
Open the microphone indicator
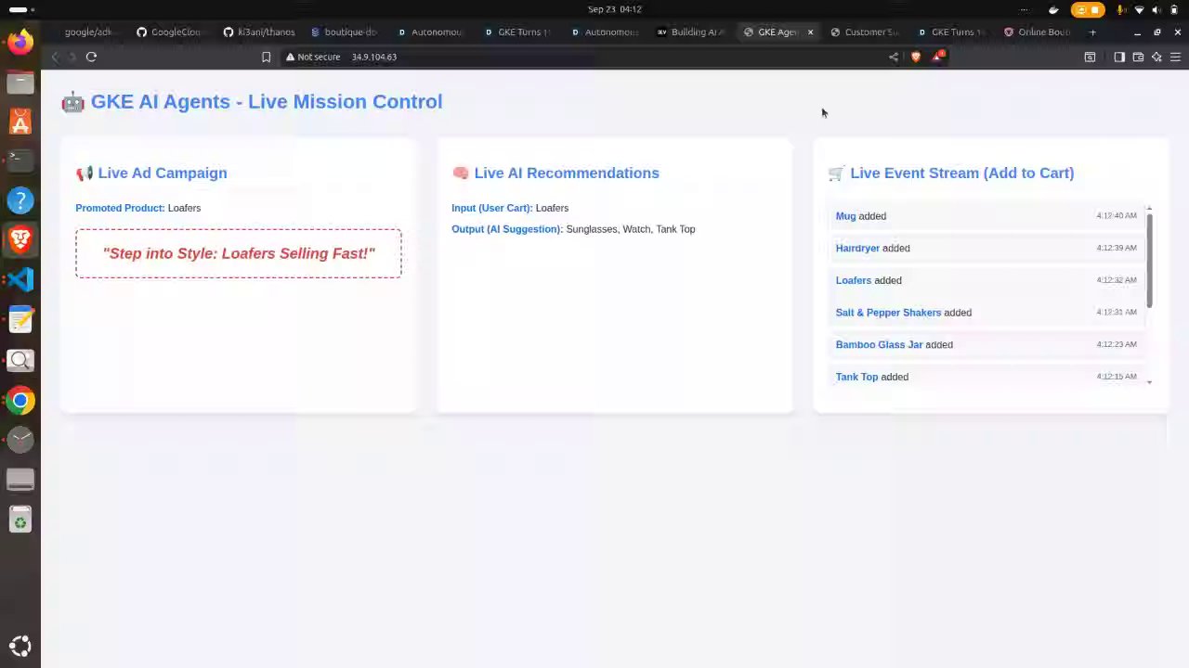coord(1120,9)
